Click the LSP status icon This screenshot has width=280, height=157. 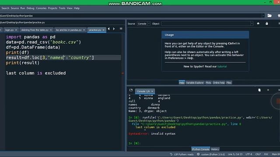click(171, 154)
